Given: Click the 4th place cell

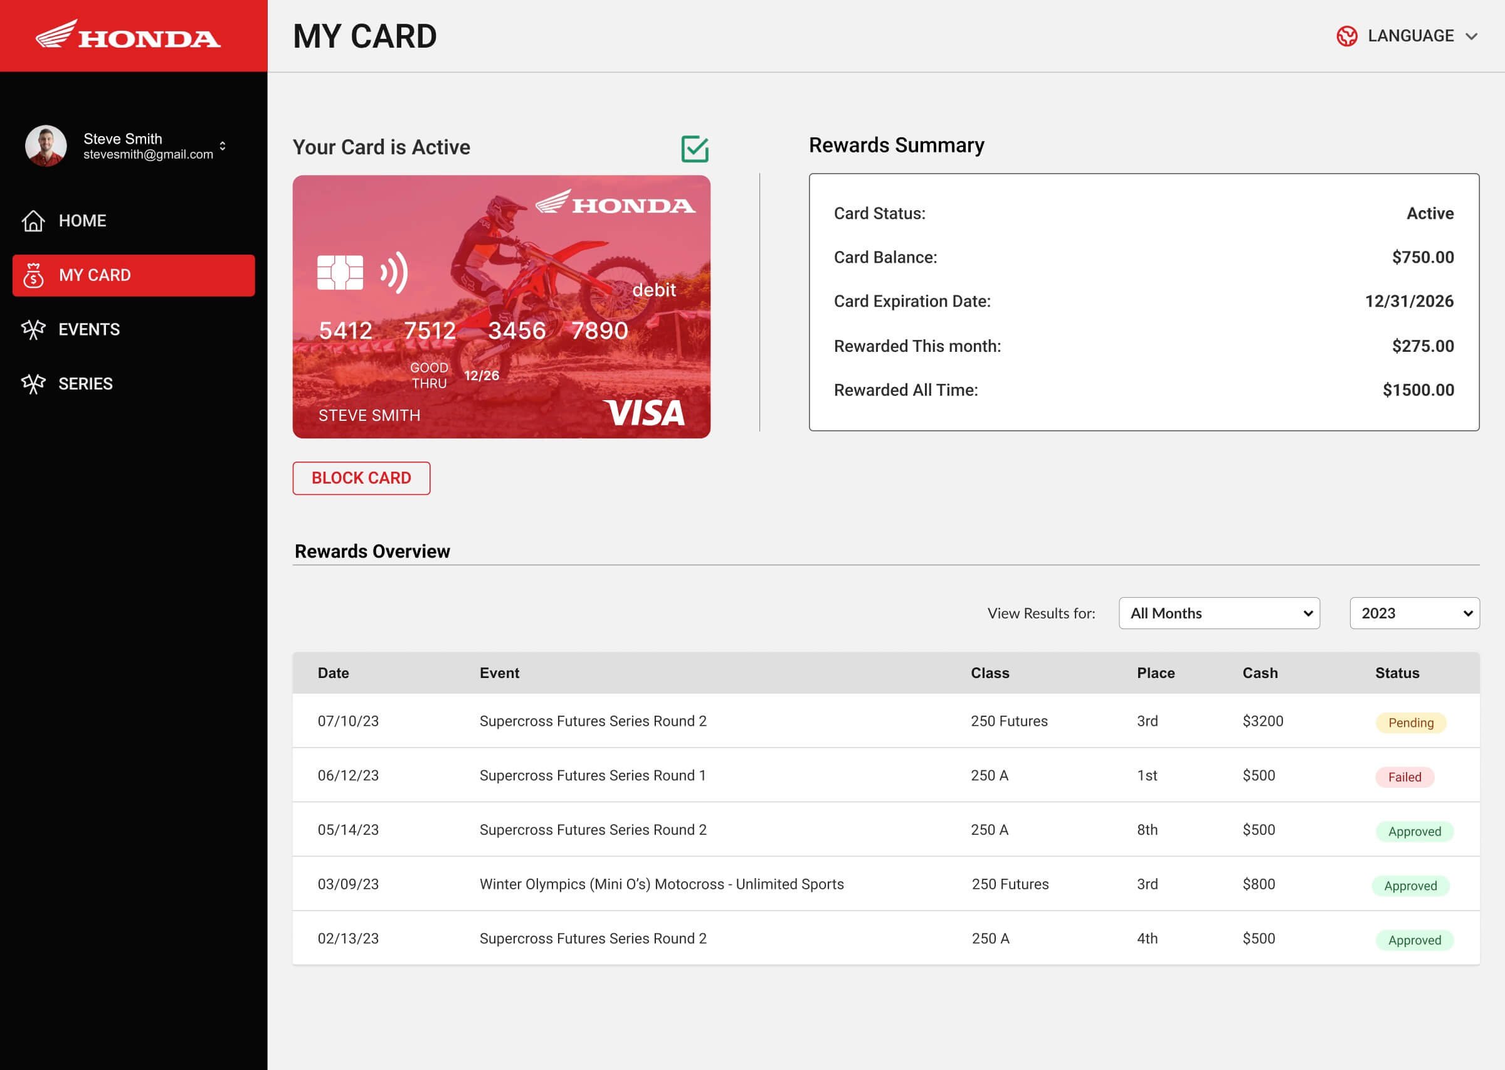Looking at the screenshot, I should 1148,938.
